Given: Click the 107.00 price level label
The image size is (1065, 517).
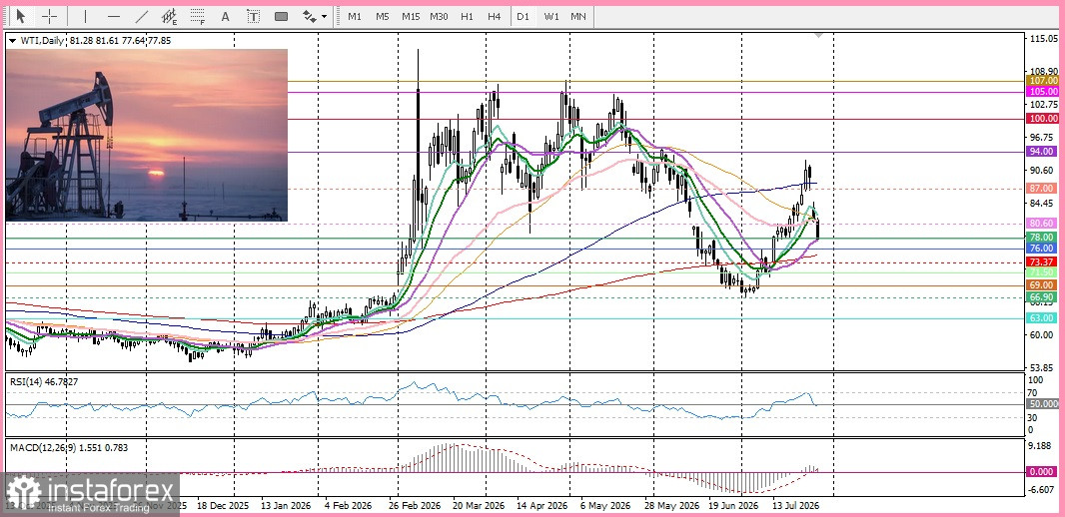Looking at the screenshot, I should tap(1043, 81).
